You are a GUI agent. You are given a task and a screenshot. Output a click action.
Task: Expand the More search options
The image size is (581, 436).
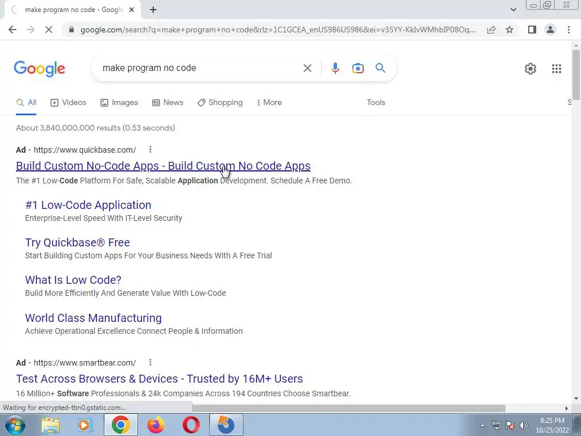tap(270, 103)
